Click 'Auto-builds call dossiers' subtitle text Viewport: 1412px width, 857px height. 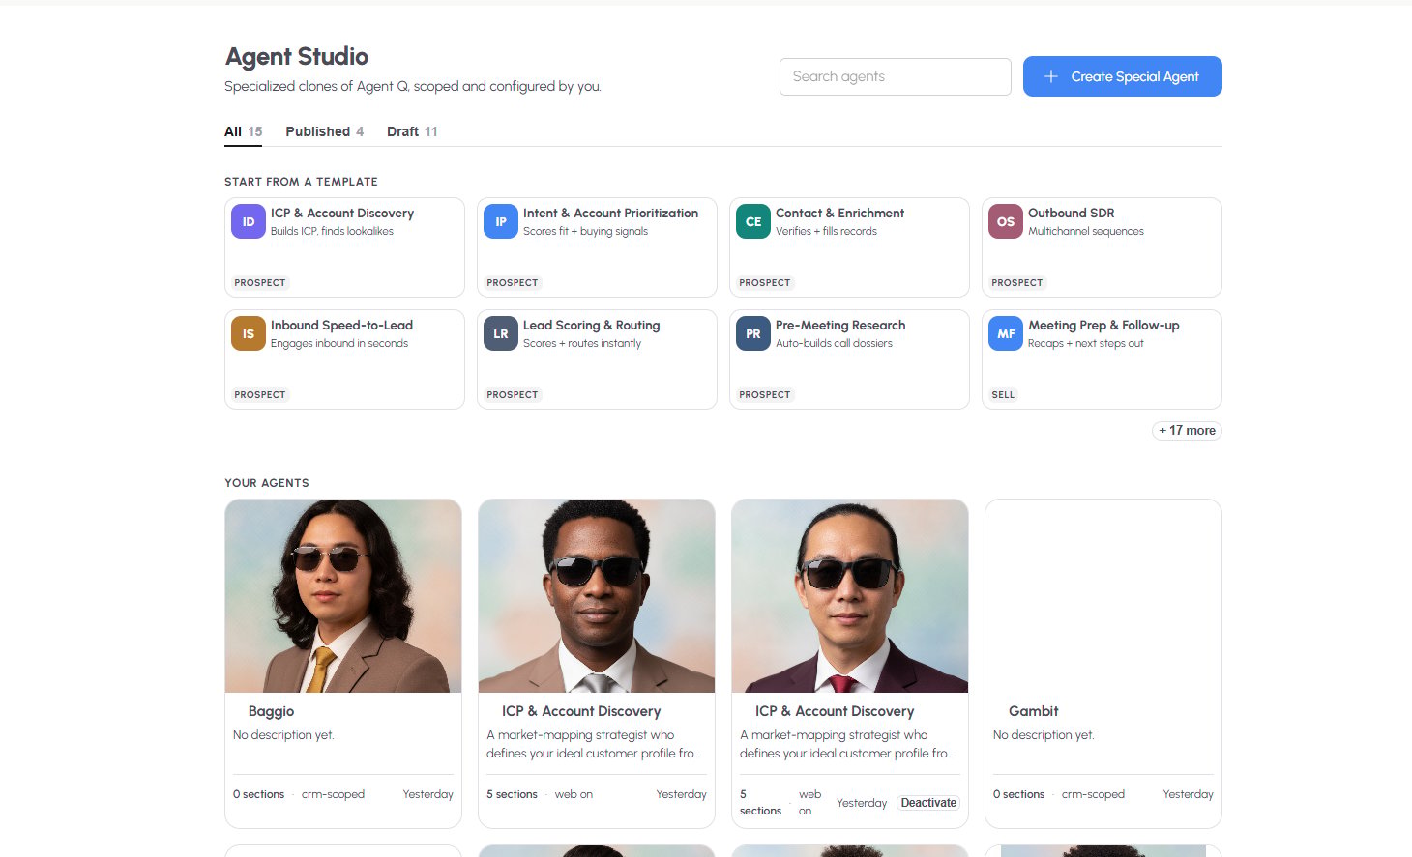point(834,344)
